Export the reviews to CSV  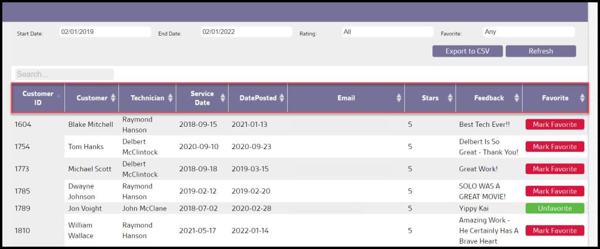(467, 51)
